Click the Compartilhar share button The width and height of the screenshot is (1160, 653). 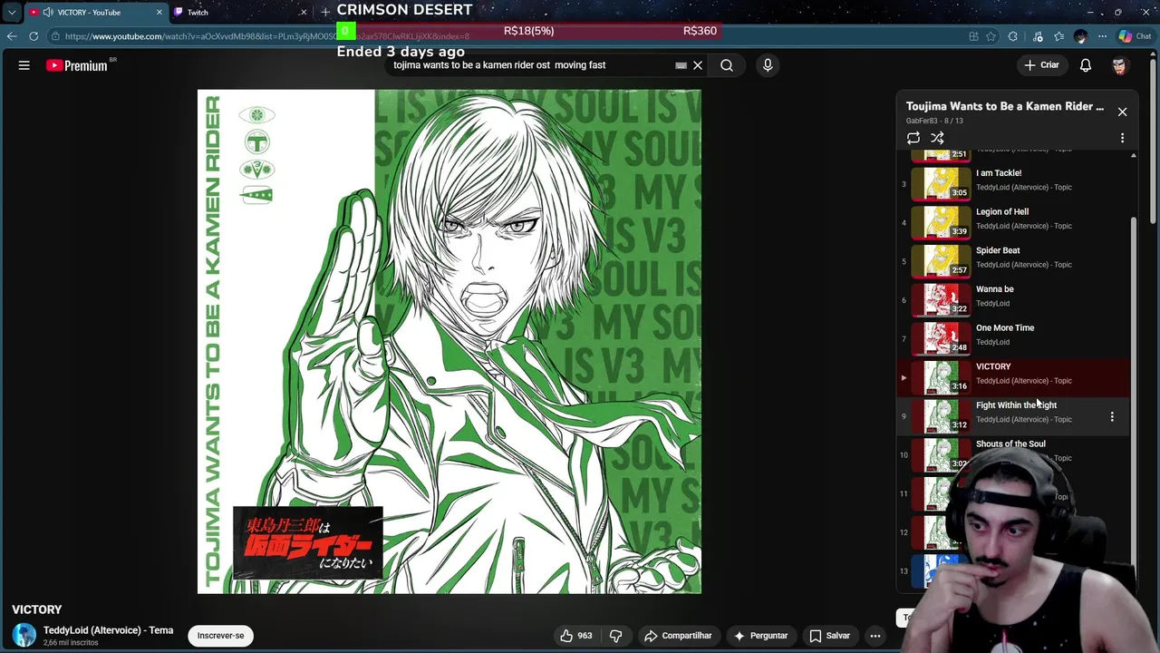coord(678,636)
